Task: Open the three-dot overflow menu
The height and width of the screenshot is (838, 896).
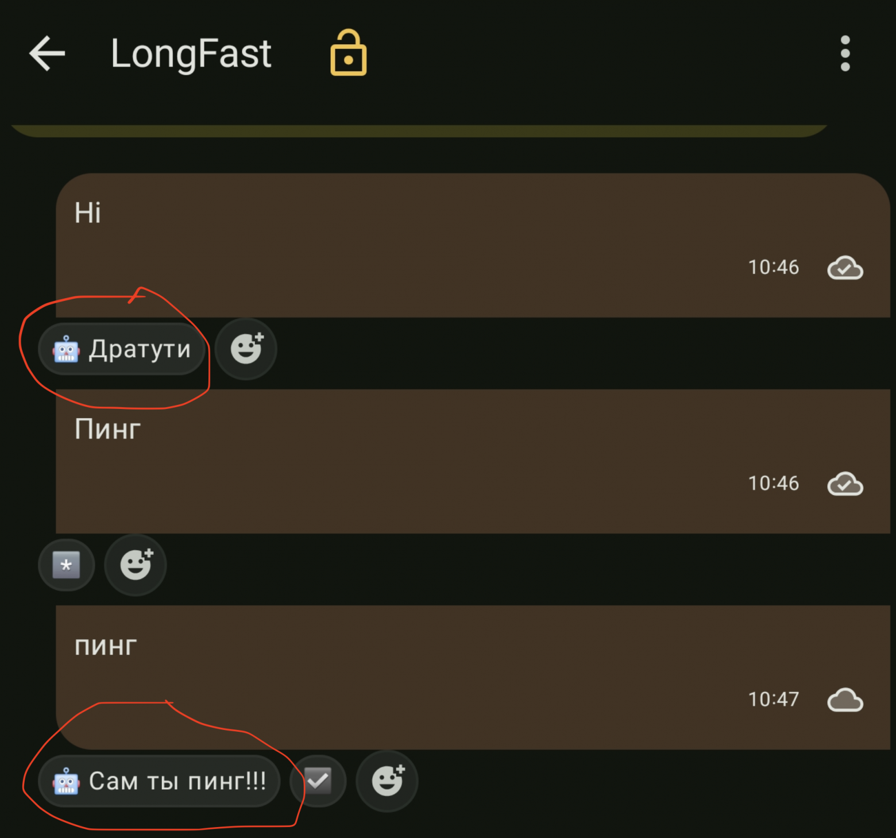Action: tap(845, 53)
